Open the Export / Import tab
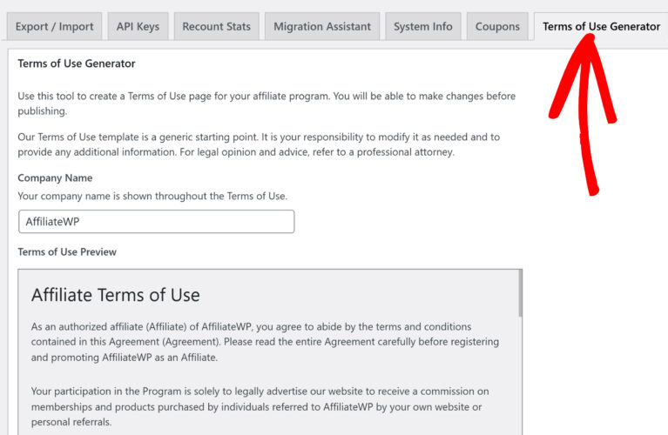The width and height of the screenshot is (668, 435). (54, 26)
